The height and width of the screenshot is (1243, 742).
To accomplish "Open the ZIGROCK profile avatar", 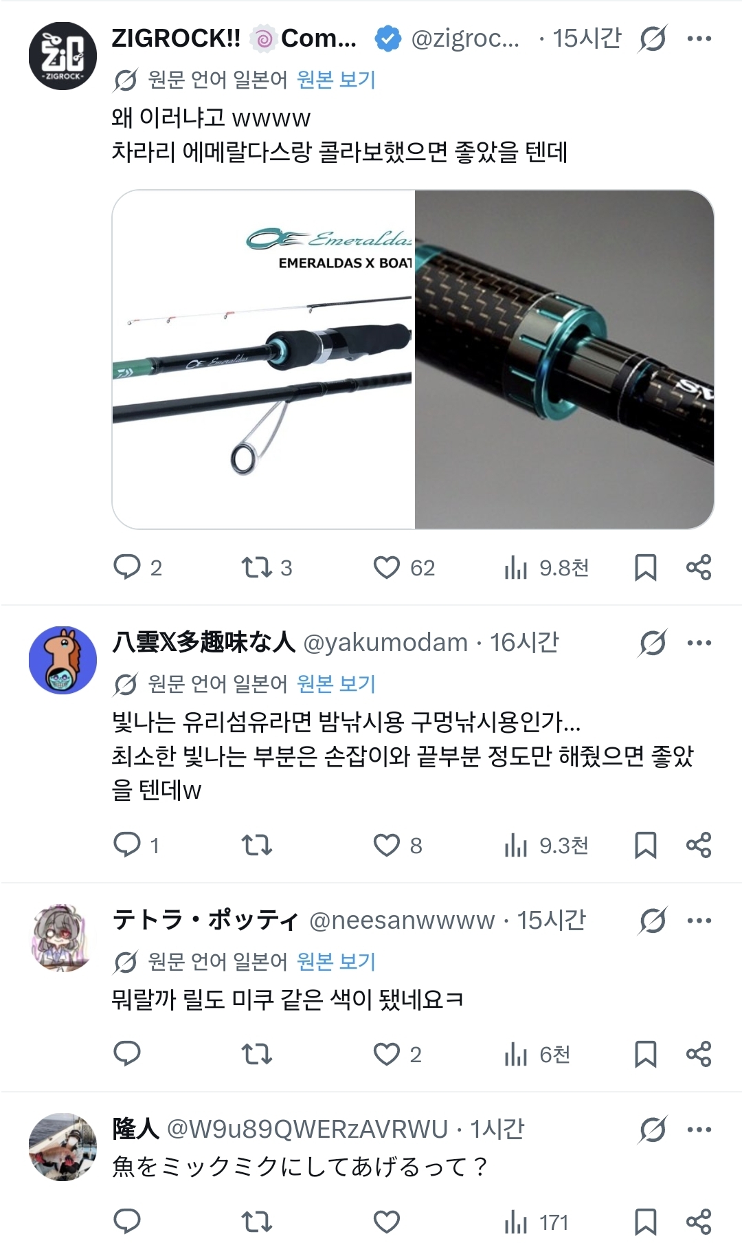I will click(63, 56).
